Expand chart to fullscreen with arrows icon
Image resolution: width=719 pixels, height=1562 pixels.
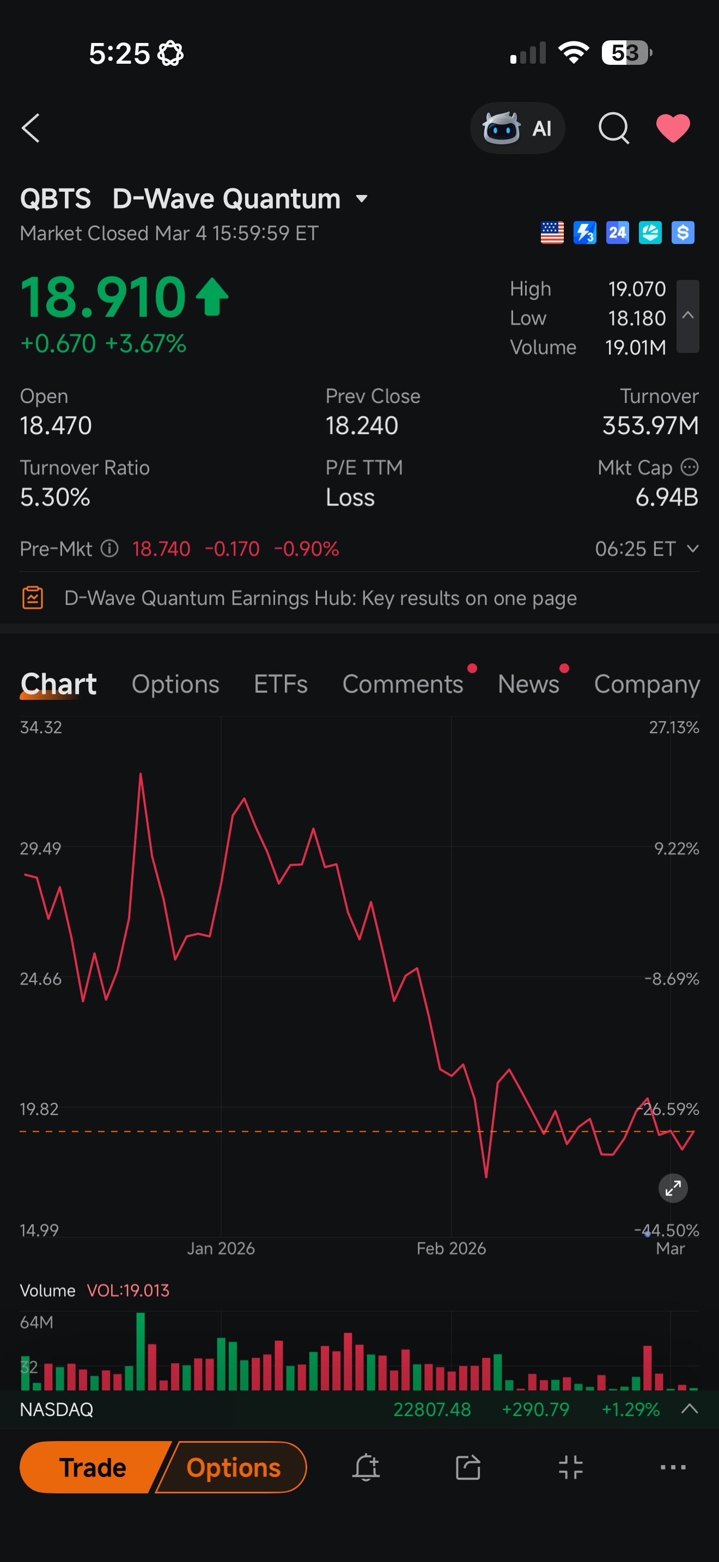(x=673, y=1188)
